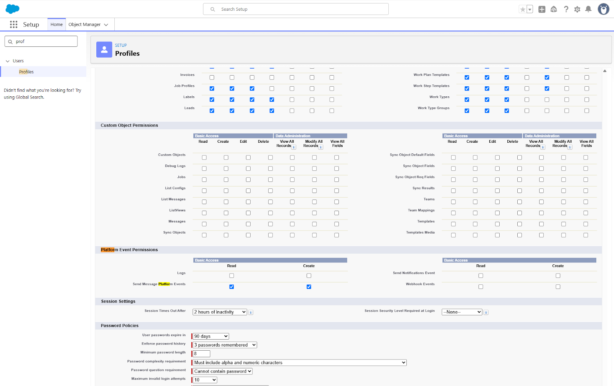The height and width of the screenshot is (386, 614).
Task: Open the Object Manager tab
Action: coord(84,25)
